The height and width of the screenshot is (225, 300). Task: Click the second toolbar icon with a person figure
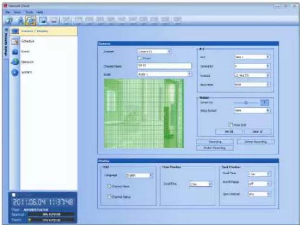tap(20, 20)
